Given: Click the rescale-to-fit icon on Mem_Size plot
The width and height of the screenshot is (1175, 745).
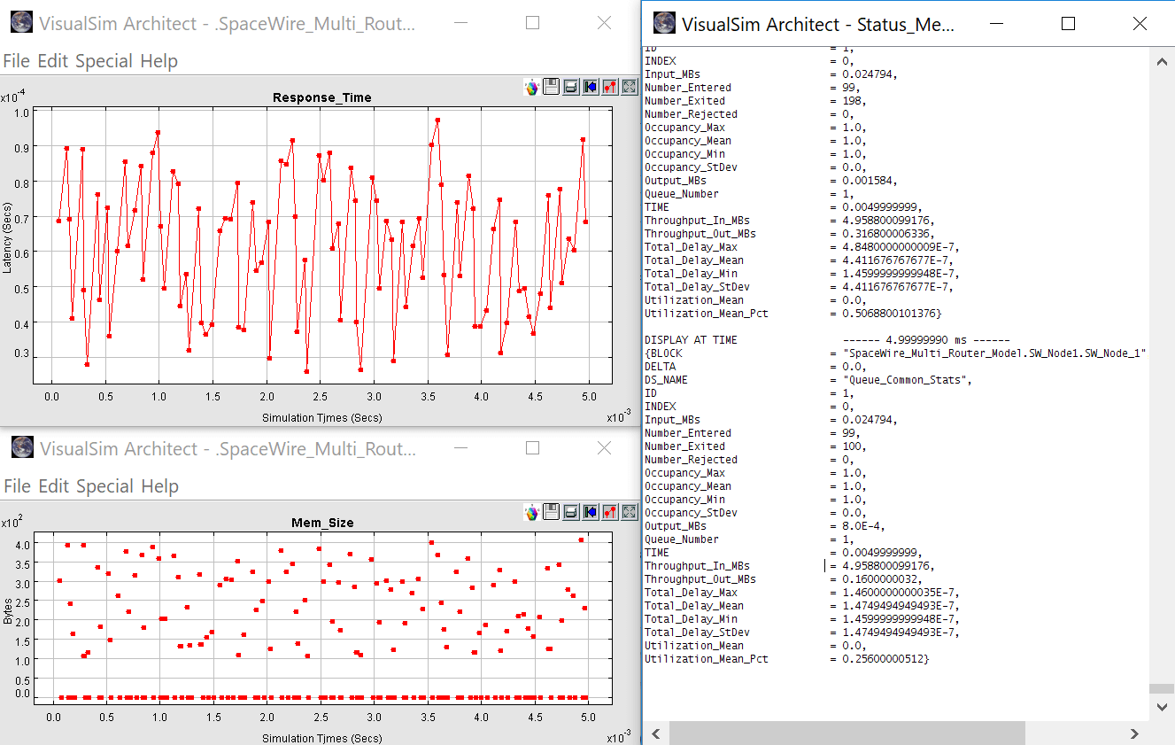Looking at the screenshot, I should pyautogui.click(x=630, y=512).
